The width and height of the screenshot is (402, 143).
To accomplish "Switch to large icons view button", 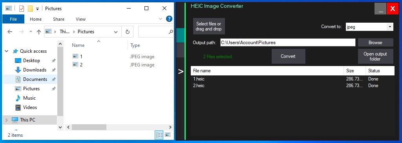I will pos(168,134).
